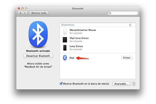
Task: Click the Sin conexión status below the Isma Simon phone
Action: [x=76, y=49]
